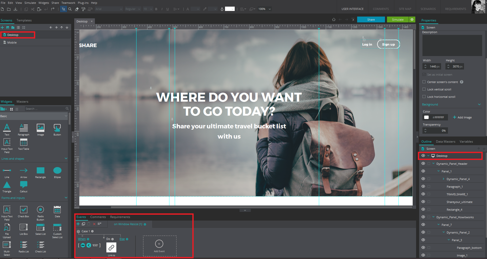The width and height of the screenshot is (487, 259).
Task: Collapse the Dynamic_Panel_Header tree node
Action: (x=433, y=163)
